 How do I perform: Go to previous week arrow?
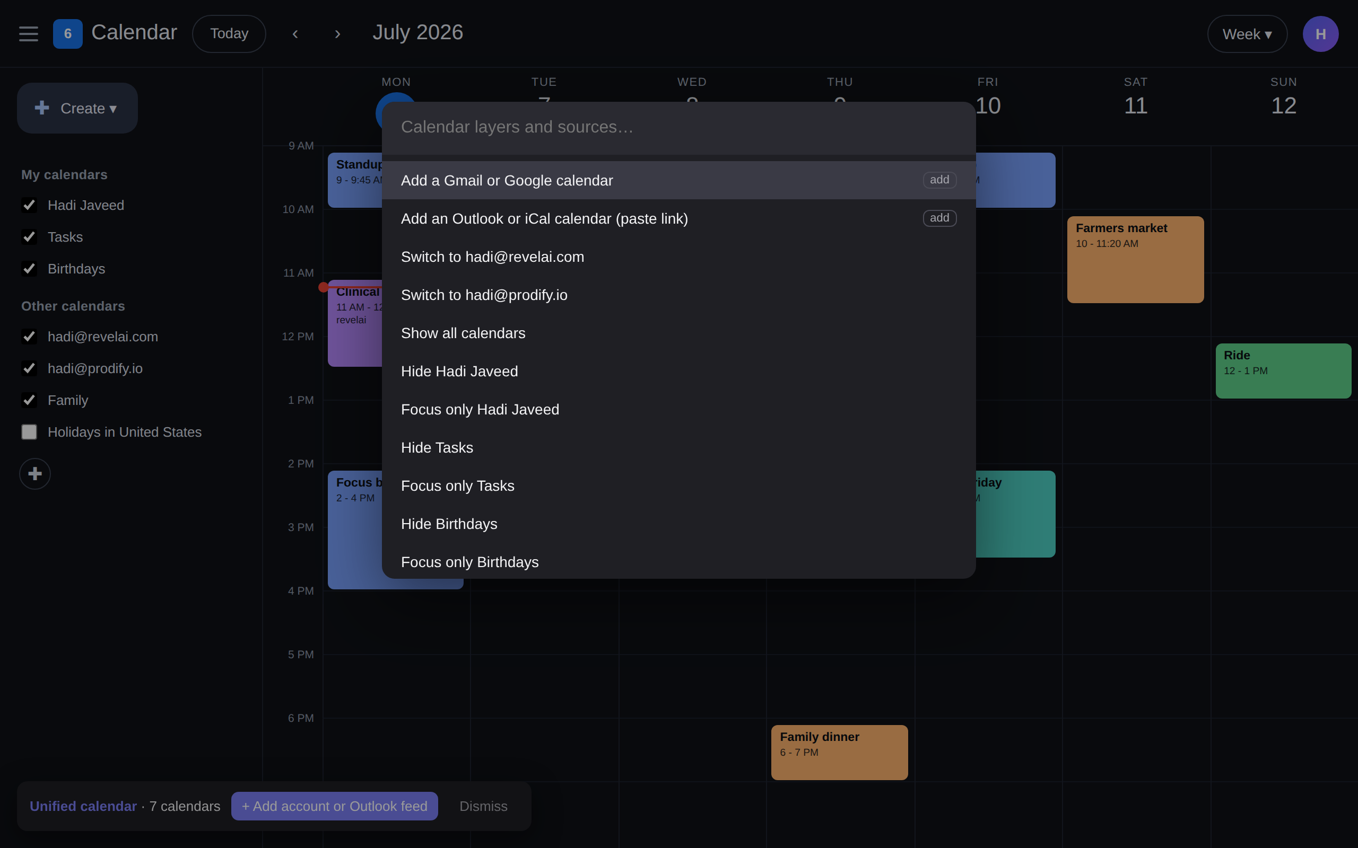(x=295, y=34)
